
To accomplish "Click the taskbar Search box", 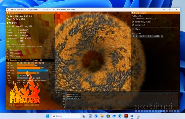I will (66, 116).
